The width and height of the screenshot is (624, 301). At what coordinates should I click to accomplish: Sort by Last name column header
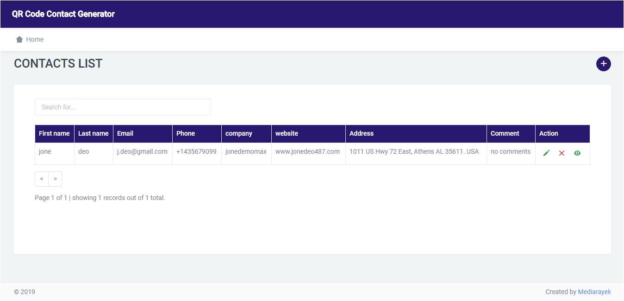[94, 133]
